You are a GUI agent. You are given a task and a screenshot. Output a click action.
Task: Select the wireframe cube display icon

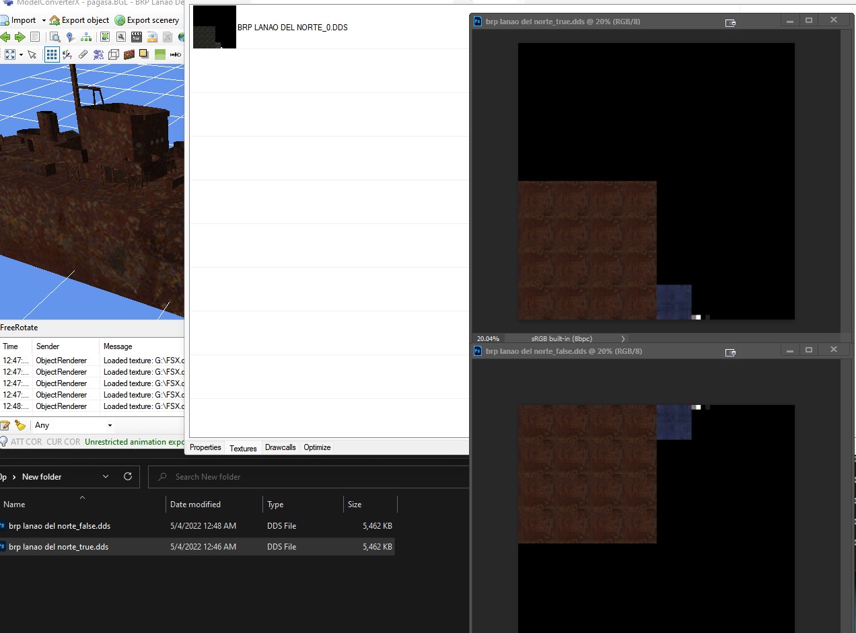(x=114, y=54)
